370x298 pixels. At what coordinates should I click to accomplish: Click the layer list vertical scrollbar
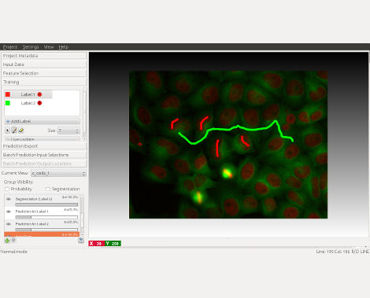pos(82,215)
